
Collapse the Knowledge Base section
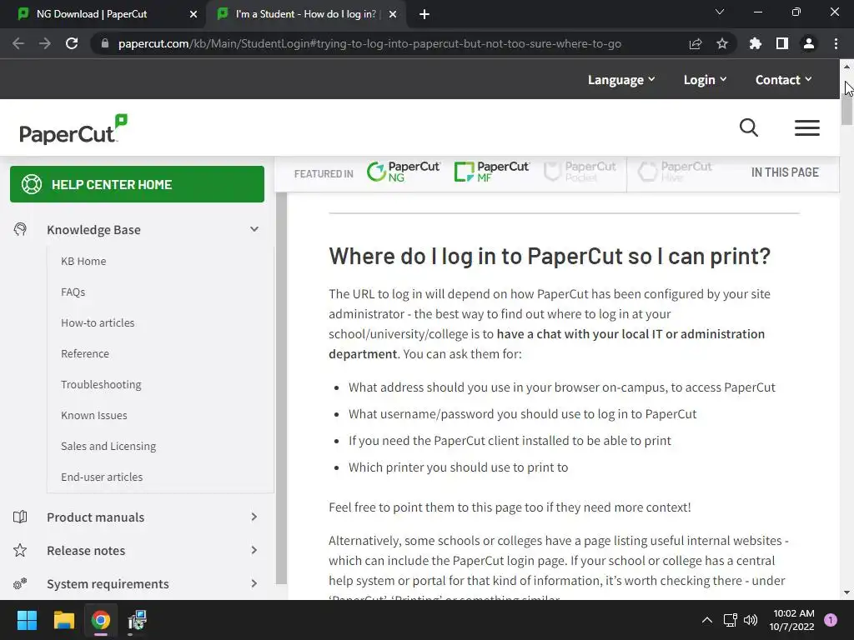click(x=254, y=229)
